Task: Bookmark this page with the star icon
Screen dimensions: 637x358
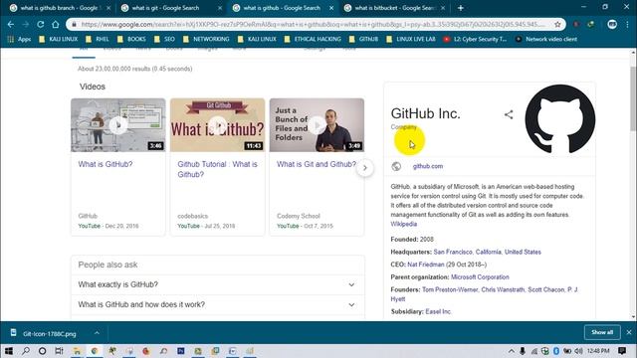Action: [x=557, y=24]
